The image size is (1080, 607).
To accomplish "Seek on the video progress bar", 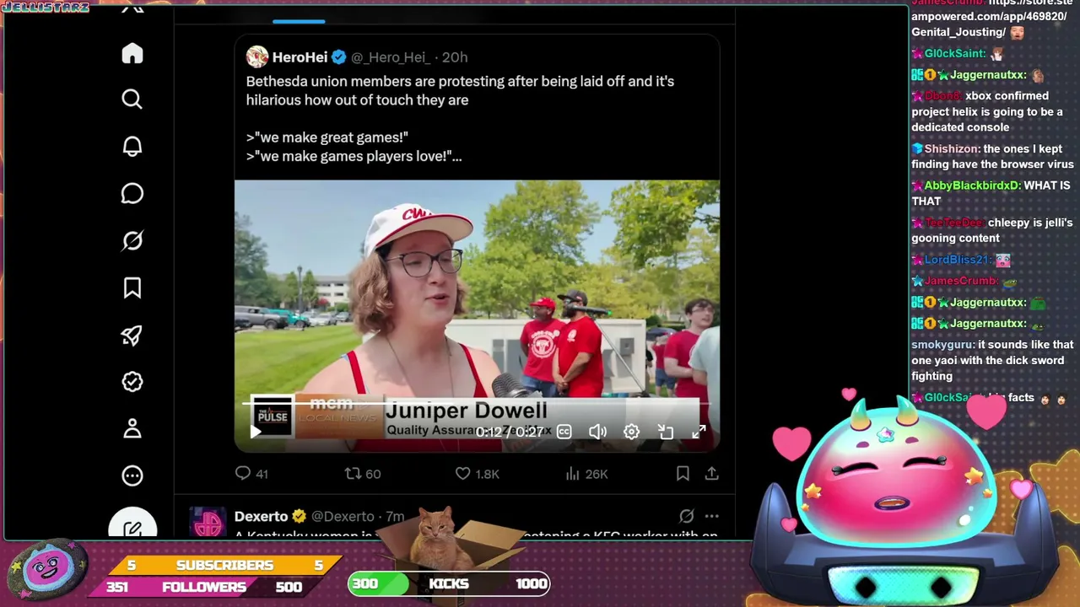I will coord(477,405).
